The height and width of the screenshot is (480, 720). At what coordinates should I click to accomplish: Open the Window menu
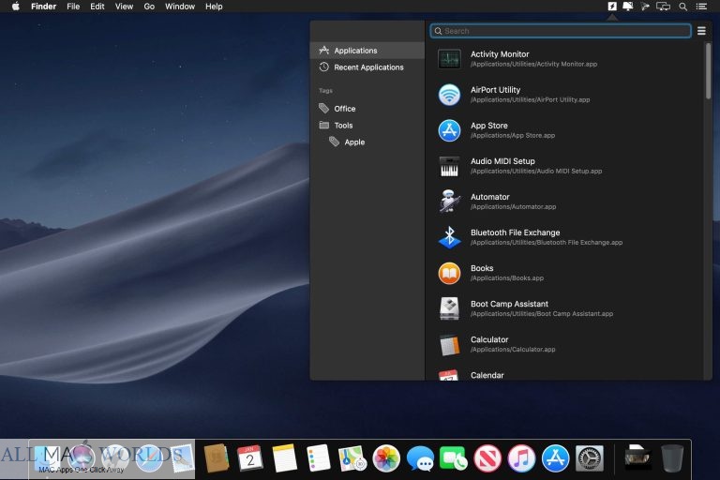(180, 7)
